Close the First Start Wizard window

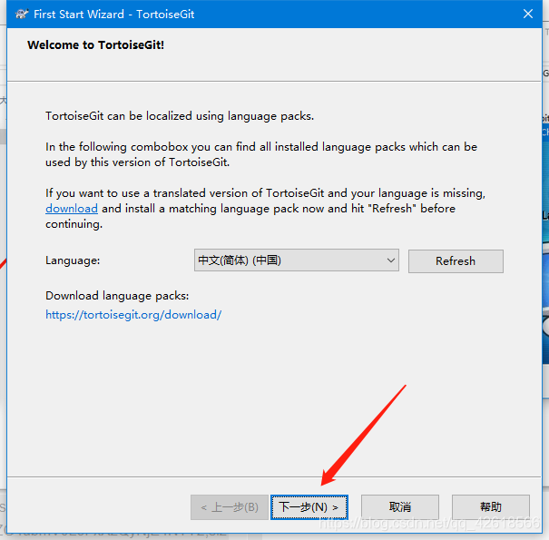coord(527,14)
